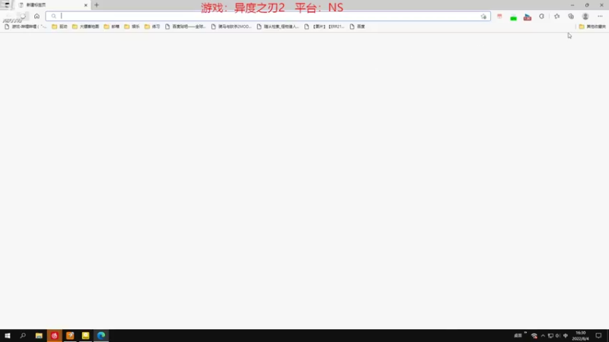
Task: Open a new tab with plus button
Action: click(x=97, y=5)
